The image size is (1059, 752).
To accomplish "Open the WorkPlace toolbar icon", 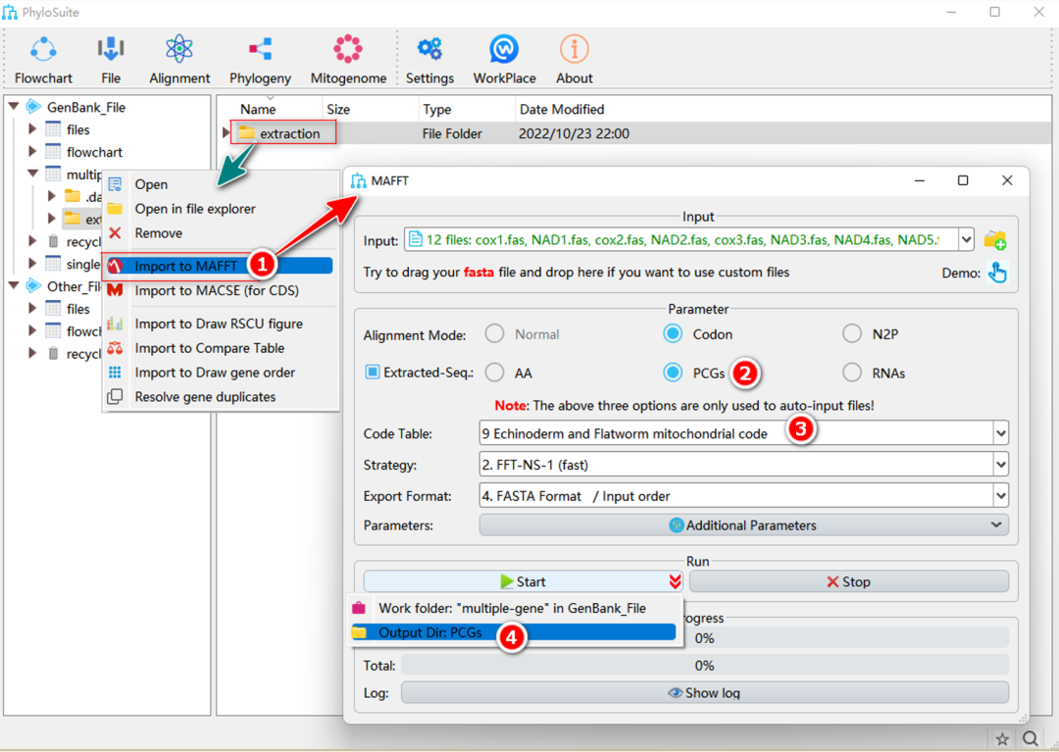I will coord(504,49).
